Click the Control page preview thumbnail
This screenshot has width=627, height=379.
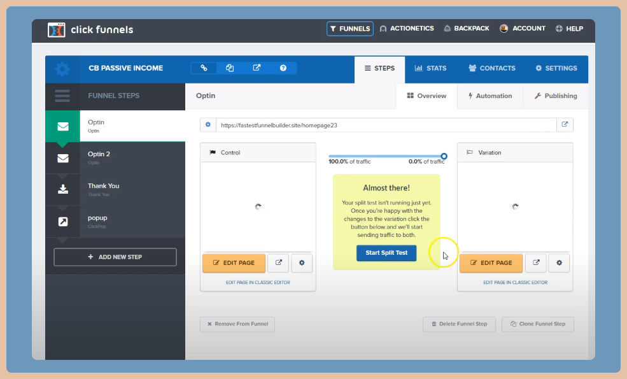(x=258, y=206)
